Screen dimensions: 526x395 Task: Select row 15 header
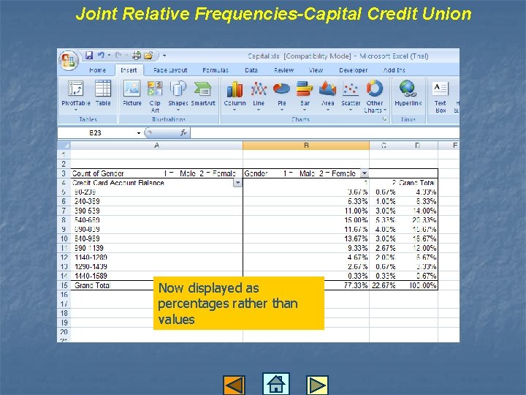64,285
